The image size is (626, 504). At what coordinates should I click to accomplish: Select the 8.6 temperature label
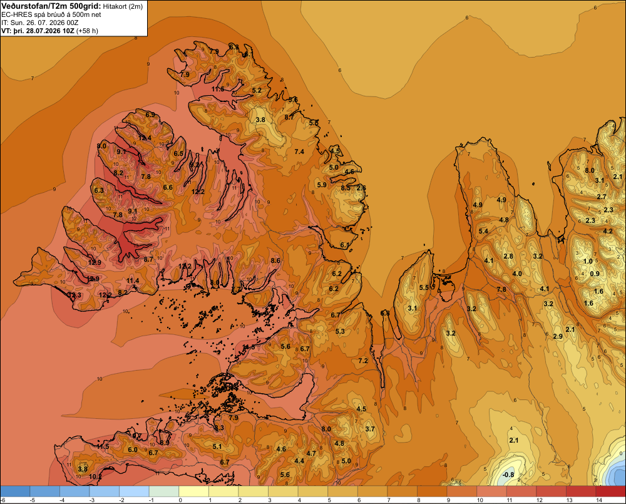point(275,260)
